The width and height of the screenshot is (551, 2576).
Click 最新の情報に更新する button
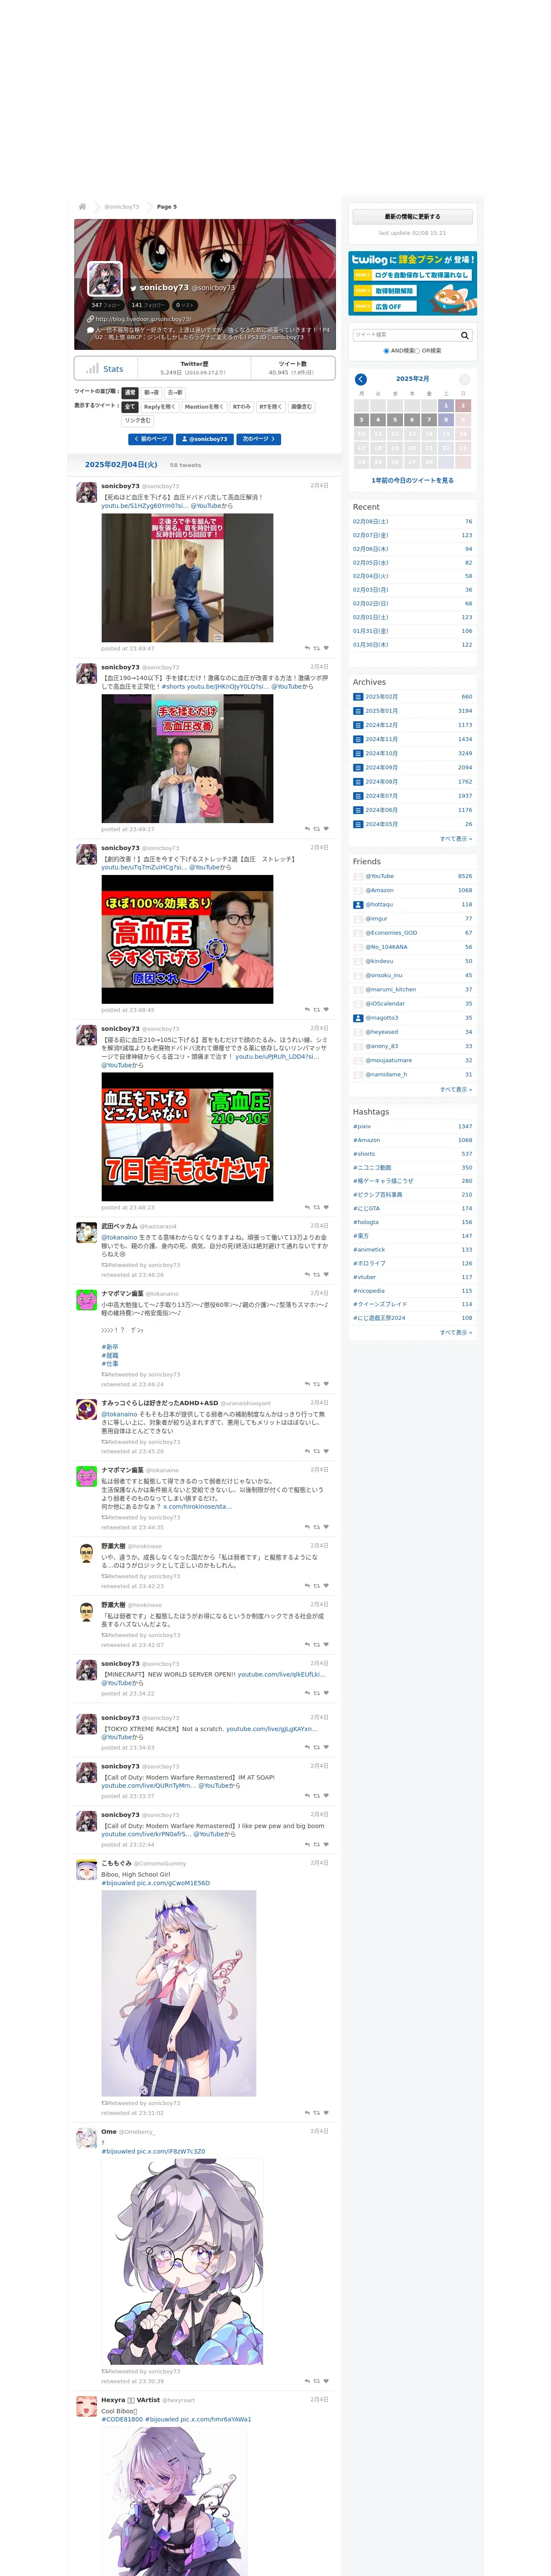pos(412,217)
